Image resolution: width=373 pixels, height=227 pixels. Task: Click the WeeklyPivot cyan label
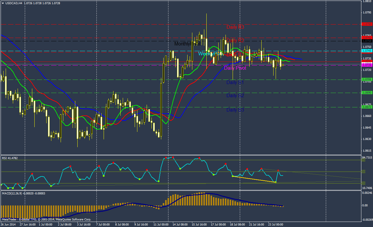pos(211,54)
